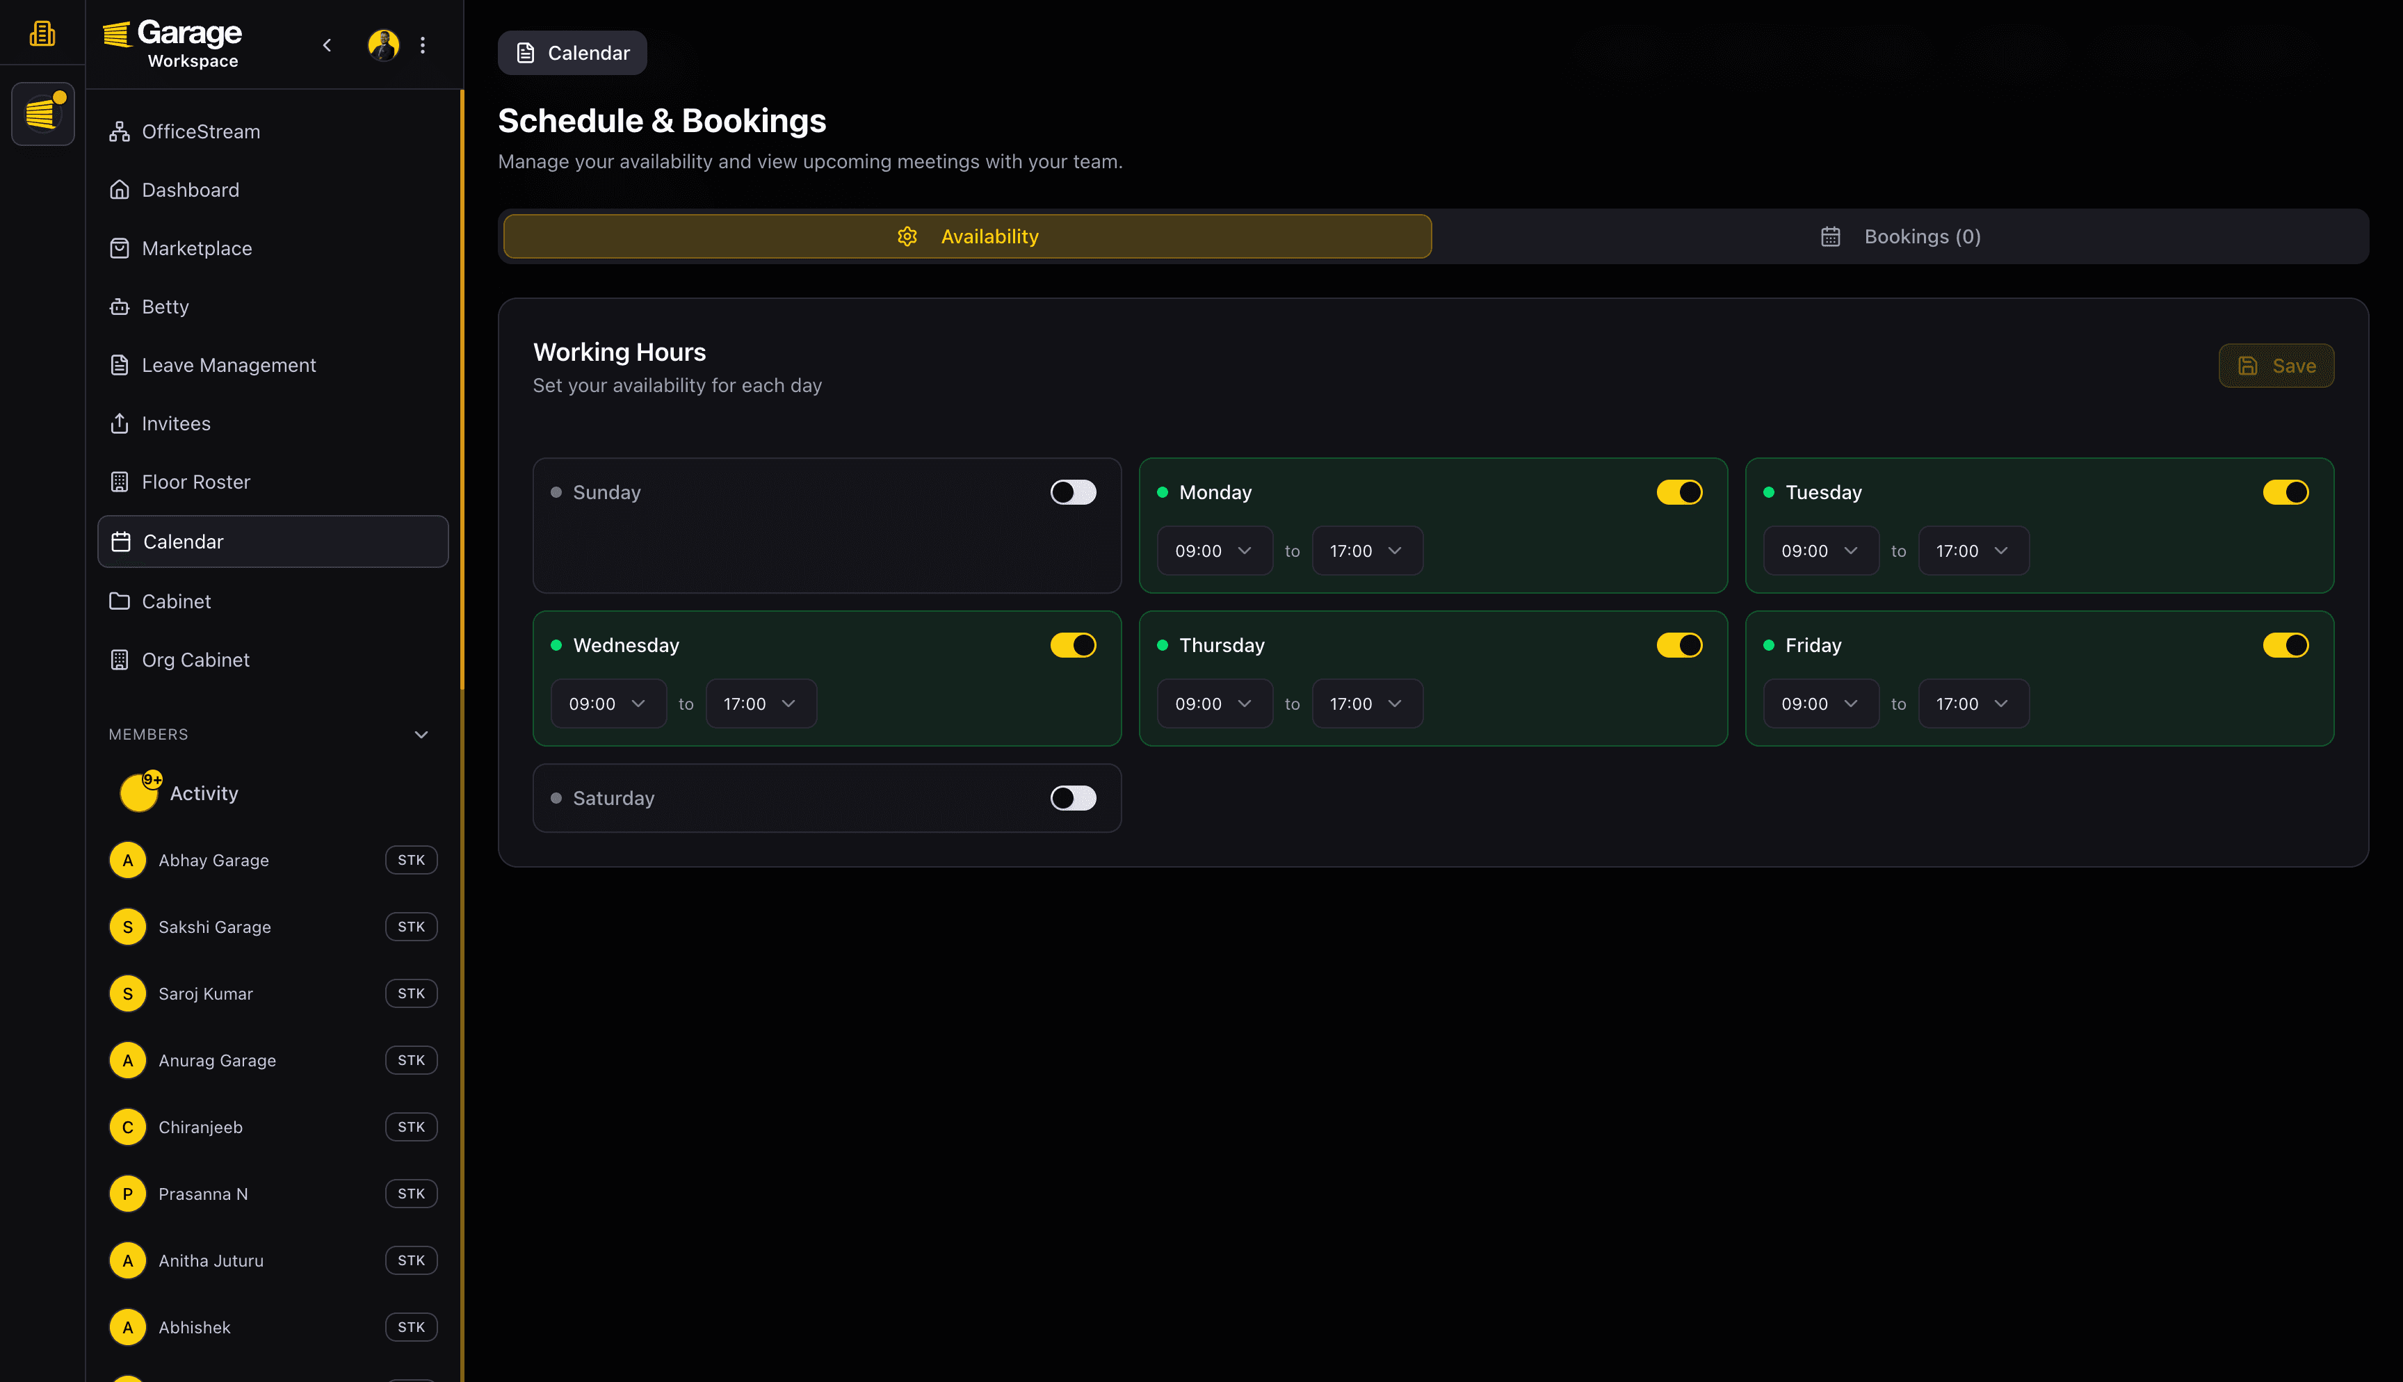The width and height of the screenshot is (2403, 1382).
Task: Open Betty robot assistant icon
Action: 119,307
